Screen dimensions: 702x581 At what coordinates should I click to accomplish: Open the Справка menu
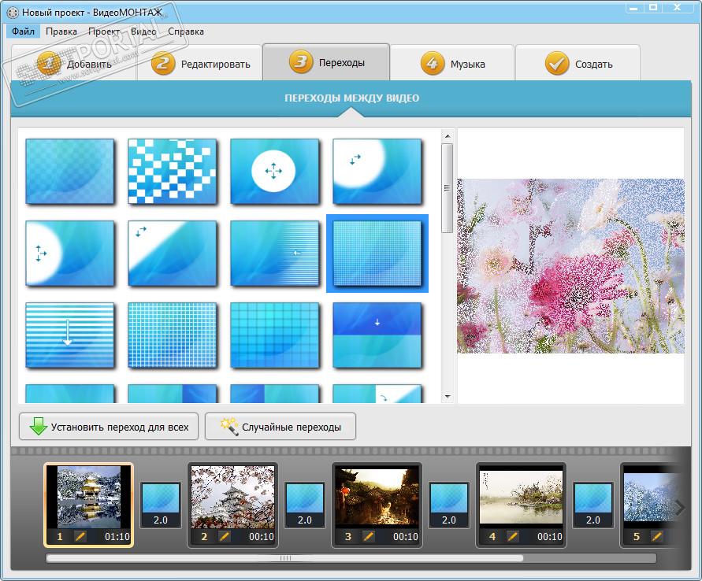(186, 31)
